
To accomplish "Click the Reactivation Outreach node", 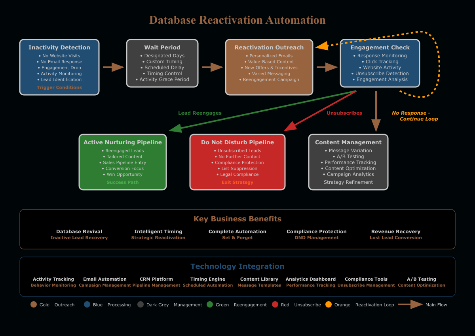I will (269, 67).
